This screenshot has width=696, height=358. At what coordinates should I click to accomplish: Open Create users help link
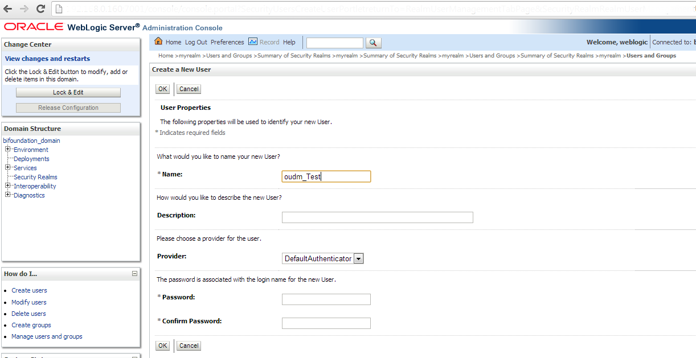[29, 290]
